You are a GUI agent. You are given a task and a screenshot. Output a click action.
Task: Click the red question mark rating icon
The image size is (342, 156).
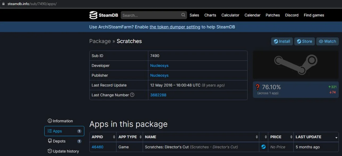(258, 87)
